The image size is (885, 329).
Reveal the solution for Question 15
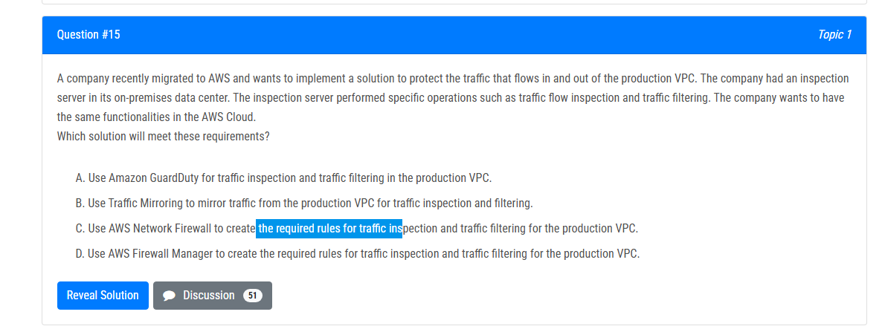[x=103, y=296]
